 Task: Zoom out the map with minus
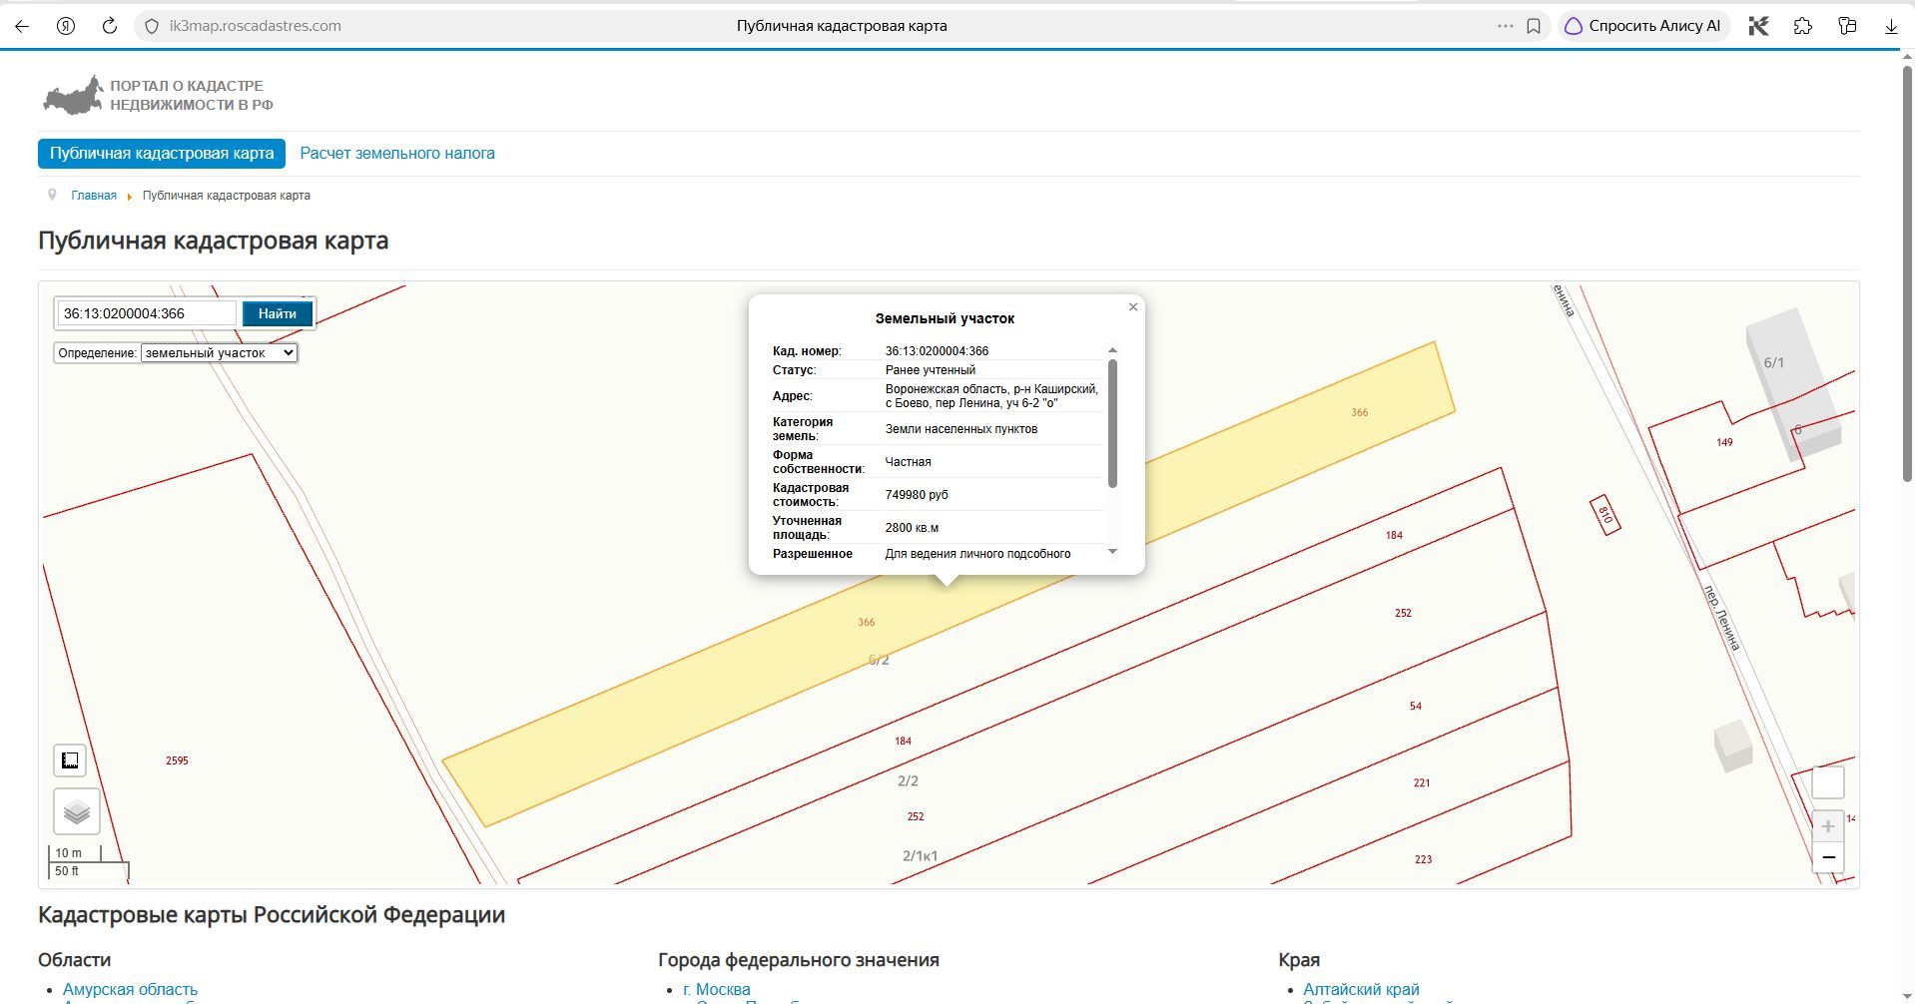(x=1828, y=857)
